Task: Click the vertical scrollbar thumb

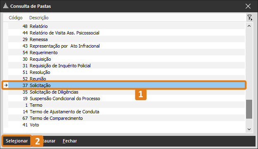Action: tap(249, 109)
